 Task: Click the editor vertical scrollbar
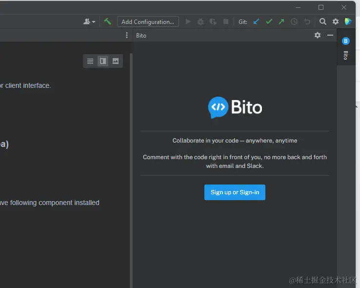pyautogui.click(x=131, y=170)
